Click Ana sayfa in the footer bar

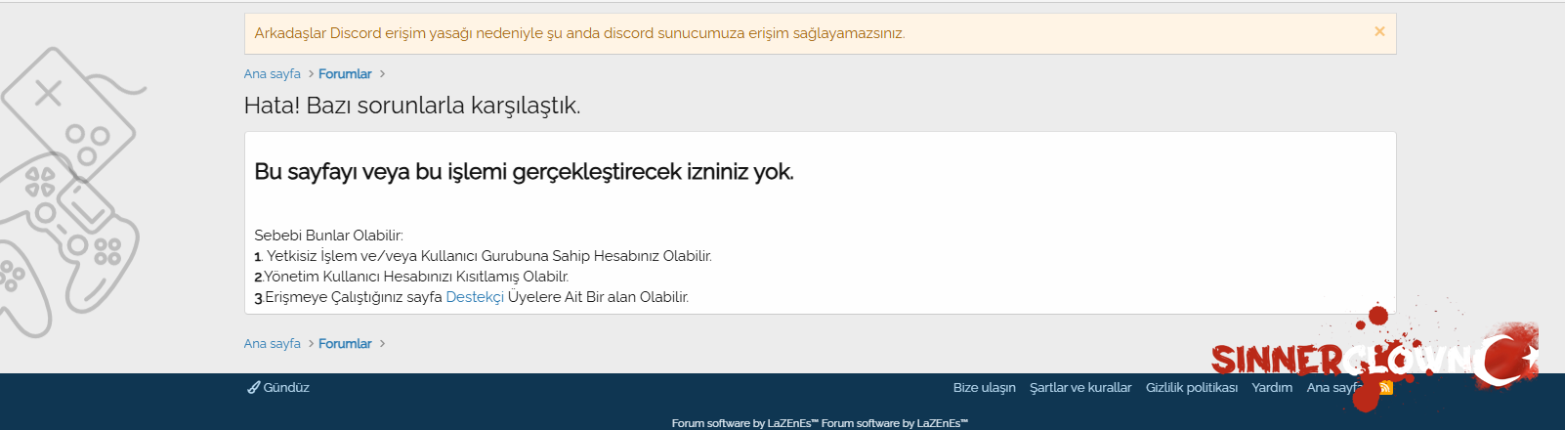pyautogui.click(x=1331, y=388)
